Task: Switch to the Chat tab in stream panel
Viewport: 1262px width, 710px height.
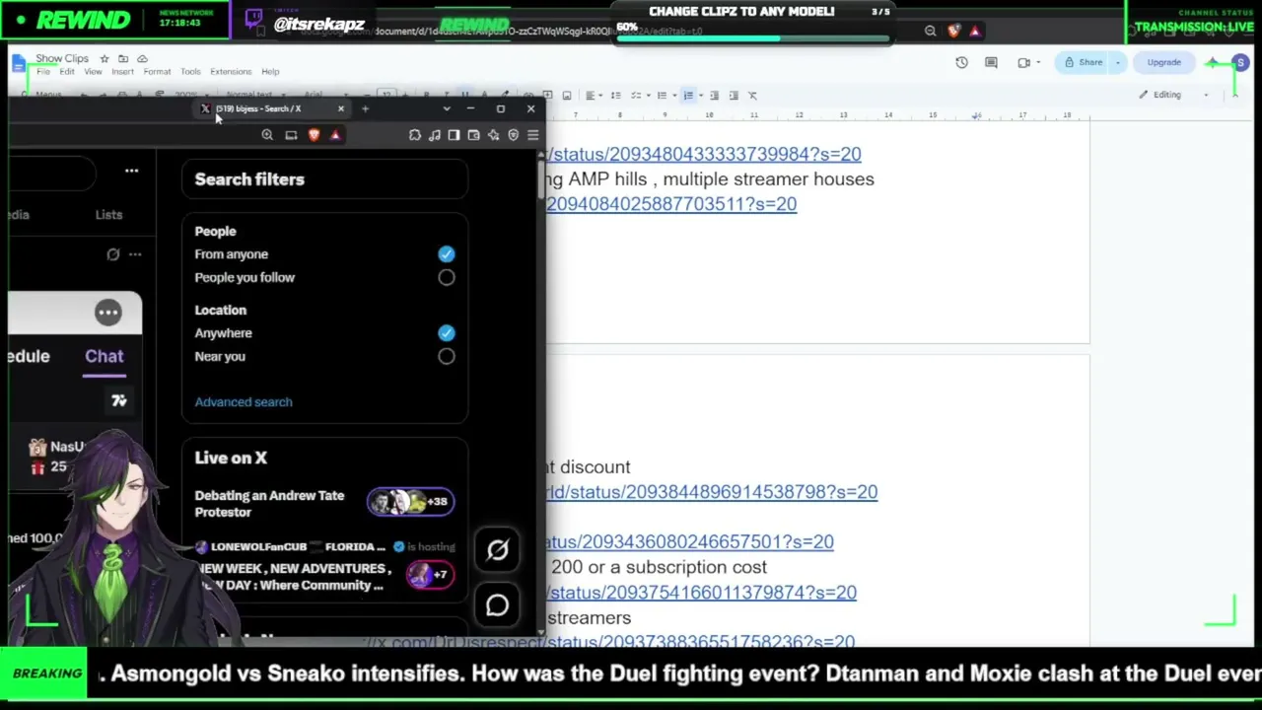Action: [x=105, y=356]
